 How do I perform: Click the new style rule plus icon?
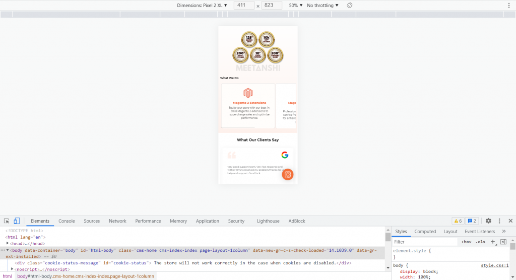[x=493, y=242]
